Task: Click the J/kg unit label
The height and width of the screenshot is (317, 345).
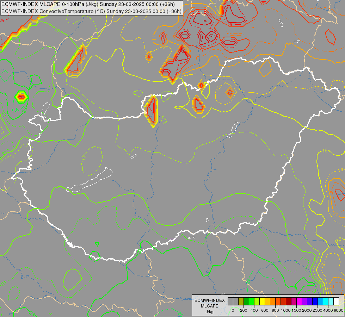Action: (209, 312)
